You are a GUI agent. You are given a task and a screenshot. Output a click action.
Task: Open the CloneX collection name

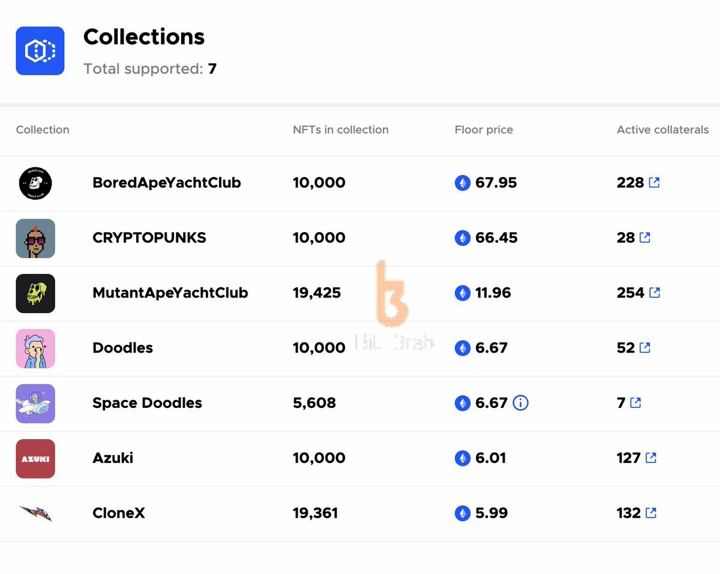click(119, 513)
